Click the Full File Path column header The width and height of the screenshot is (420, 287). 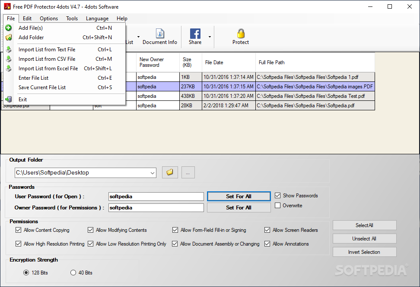[315, 62]
